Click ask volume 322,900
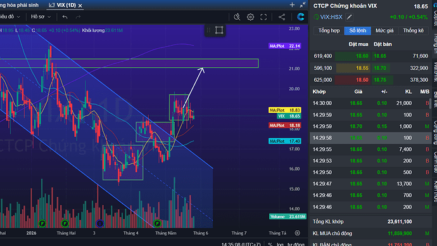Image resolution: width=437 pixels, height=246 pixels. click(419, 68)
